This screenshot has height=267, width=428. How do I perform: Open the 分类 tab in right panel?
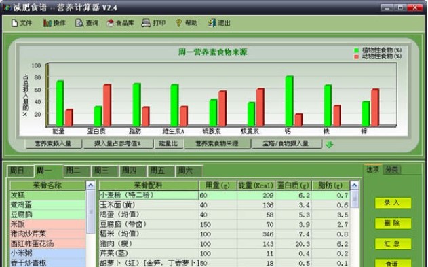tap(391, 170)
